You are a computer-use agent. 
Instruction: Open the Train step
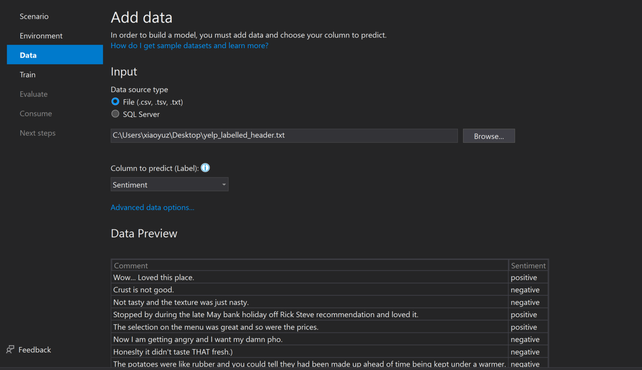[x=27, y=74]
